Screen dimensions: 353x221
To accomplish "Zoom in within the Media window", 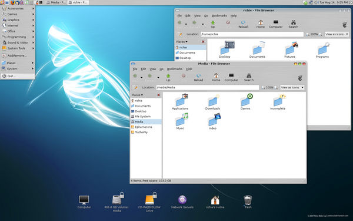I will coord(276,87).
